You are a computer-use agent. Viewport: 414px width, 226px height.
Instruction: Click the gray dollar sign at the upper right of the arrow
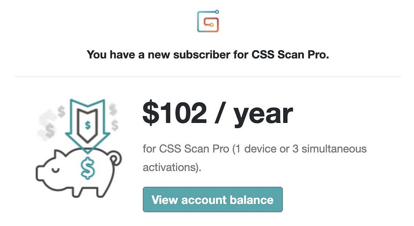pos(113,109)
